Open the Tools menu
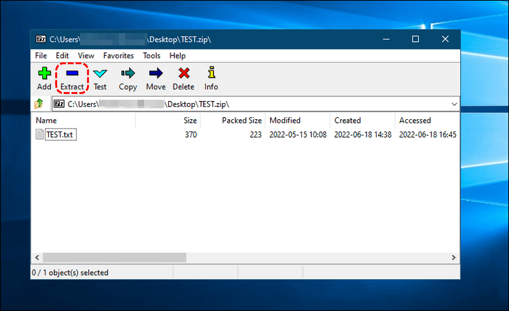Screen dimensions: 509x311 click(x=151, y=56)
